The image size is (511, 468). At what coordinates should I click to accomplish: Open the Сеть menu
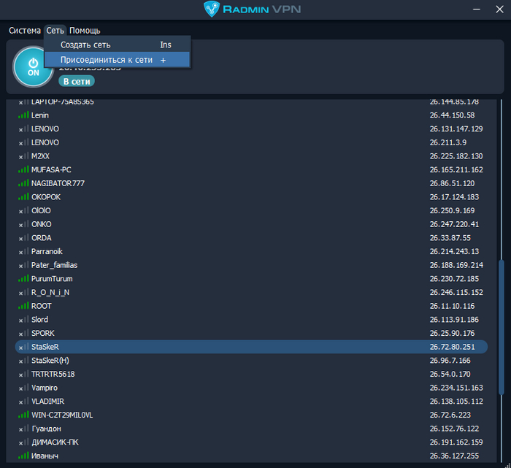[55, 31]
